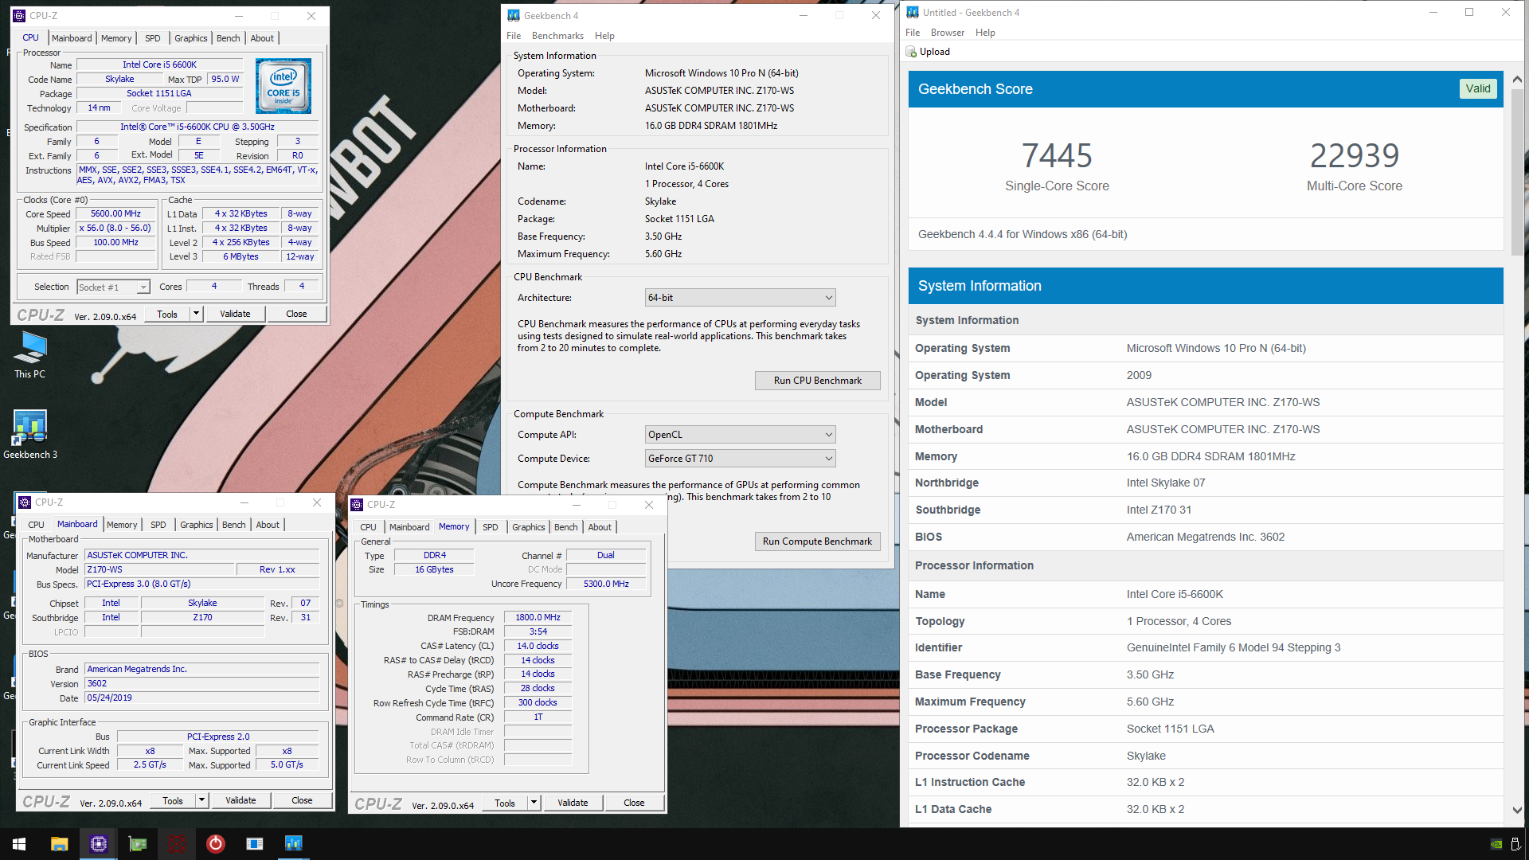Click the Multiplier x 56.0 (8.0 - 56.0) field
This screenshot has width=1529, height=860.
point(115,228)
